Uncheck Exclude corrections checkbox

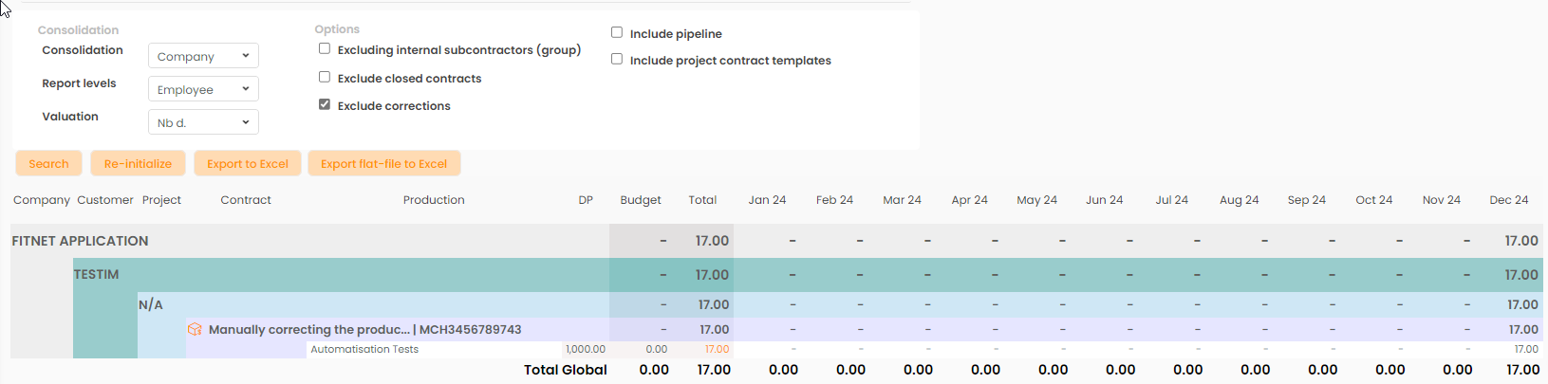325,104
